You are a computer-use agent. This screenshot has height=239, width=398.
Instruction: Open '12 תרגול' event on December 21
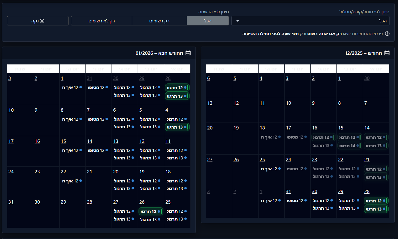(376, 169)
